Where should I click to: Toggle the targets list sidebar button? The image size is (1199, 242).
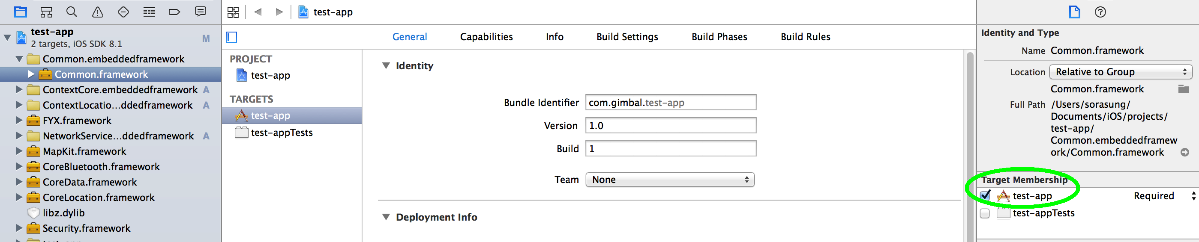click(231, 37)
